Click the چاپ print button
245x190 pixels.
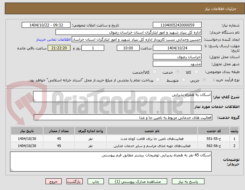tap(96, 182)
